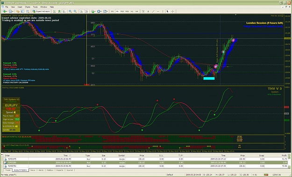Image resolution: width=292 pixels, height=177 pixels.
Task: Open the periodicity clock dropdown
Action: click(99, 11)
